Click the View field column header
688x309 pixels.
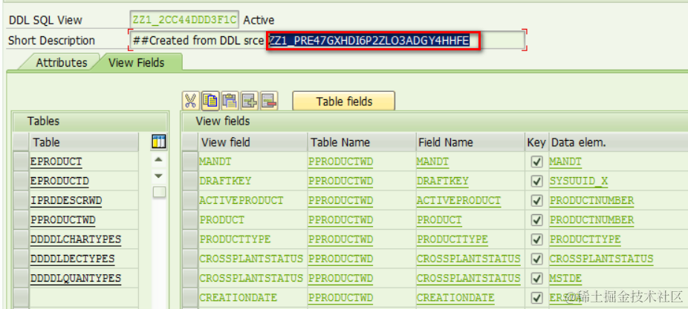click(x=253, y=142)
